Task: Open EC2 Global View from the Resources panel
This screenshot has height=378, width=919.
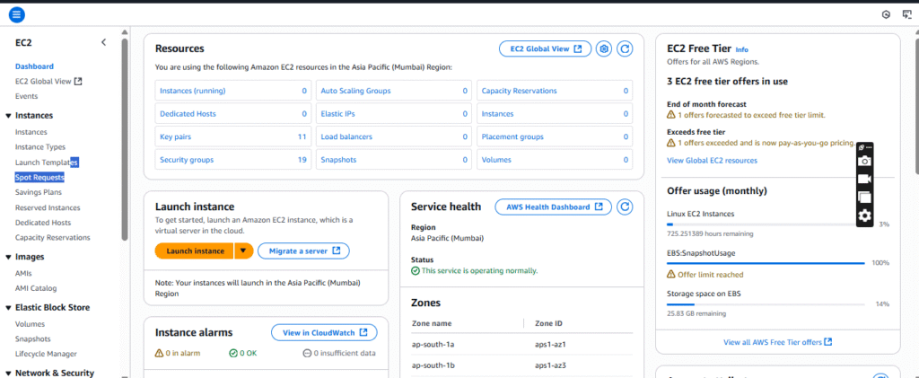Action: [x=545, y=48]
